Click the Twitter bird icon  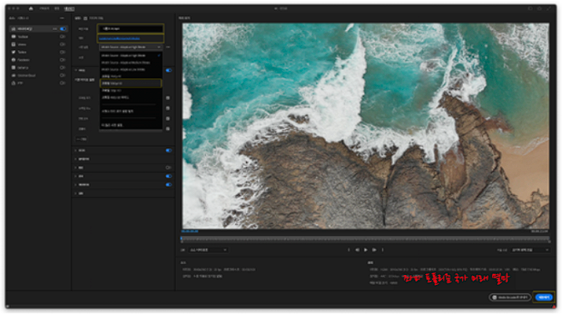13,52
